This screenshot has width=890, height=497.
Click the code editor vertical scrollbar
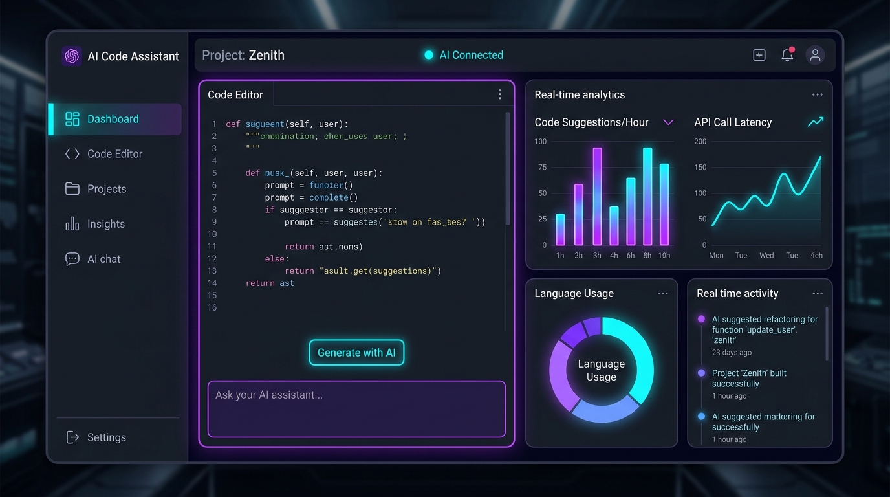[x=508, y=168]
